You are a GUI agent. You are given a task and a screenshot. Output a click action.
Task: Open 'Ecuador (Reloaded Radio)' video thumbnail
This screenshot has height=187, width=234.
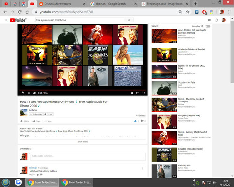(x=164, y=155)
